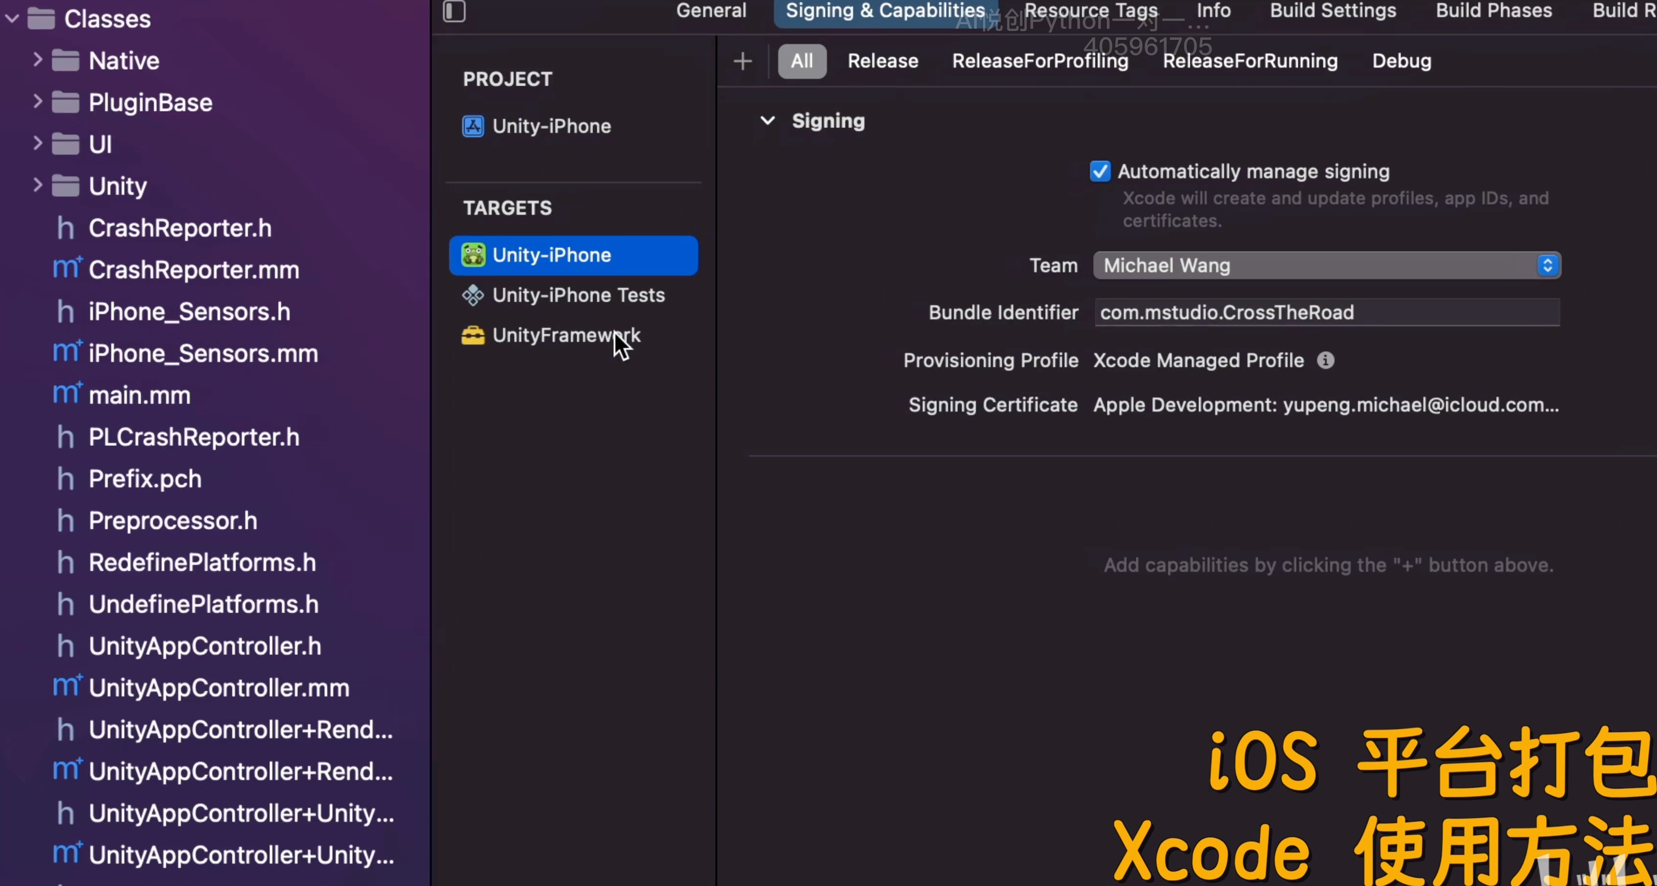Open the Build Phases tab
The height and width of the screenshot is (886, 1657).
click(x=1494, y=10)
